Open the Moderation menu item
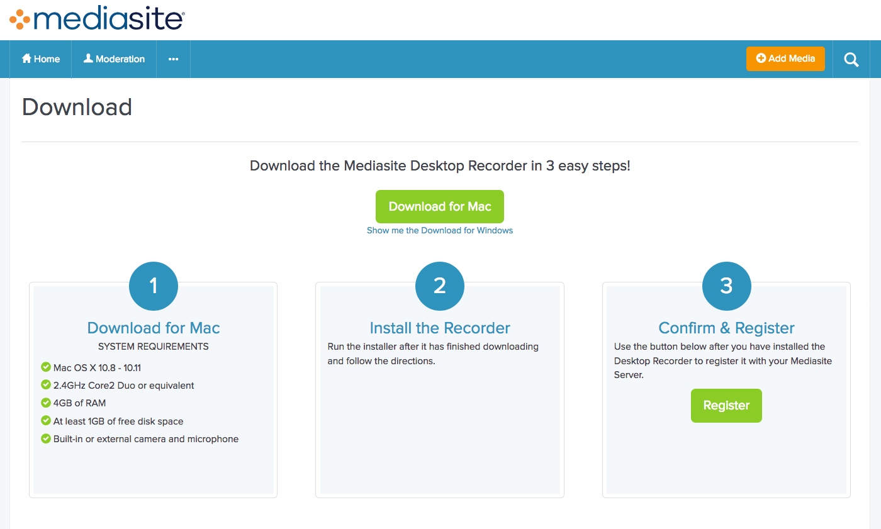Viewport: 881px width, 529px height. pyautogui.click(x=114, y=59)
